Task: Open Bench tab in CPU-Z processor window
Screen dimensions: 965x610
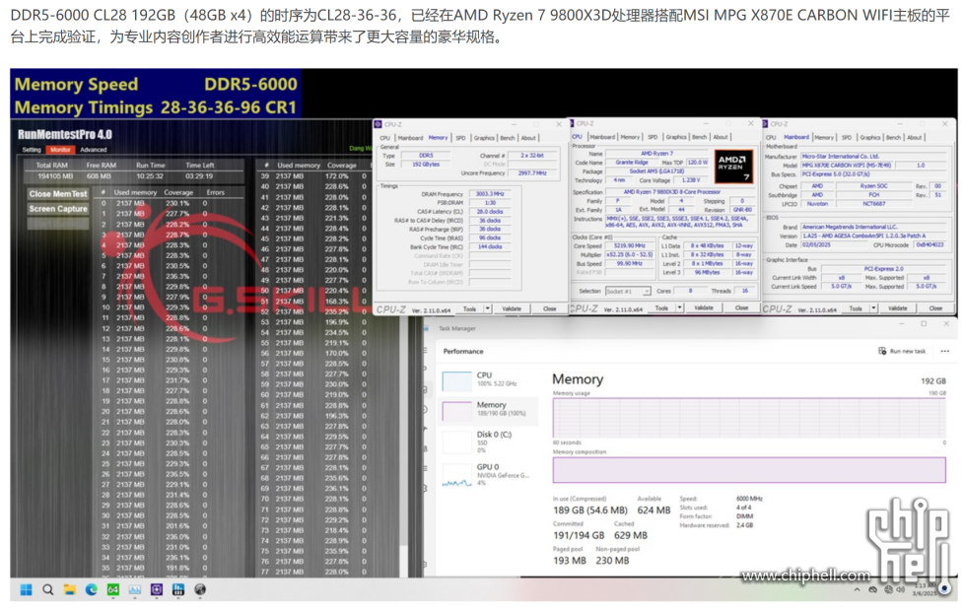Action: (x=700, y=137)
